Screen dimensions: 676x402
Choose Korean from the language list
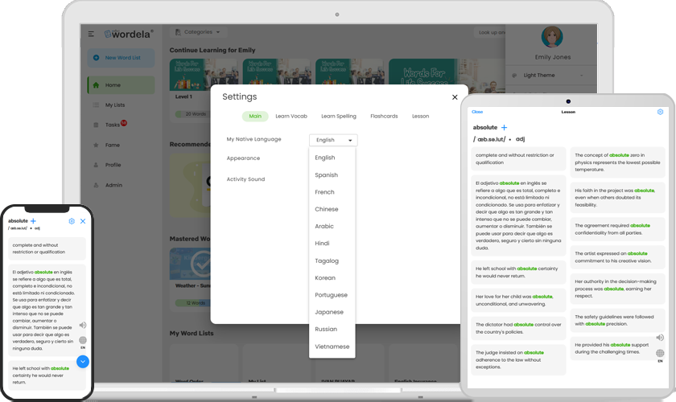point(332,278)
